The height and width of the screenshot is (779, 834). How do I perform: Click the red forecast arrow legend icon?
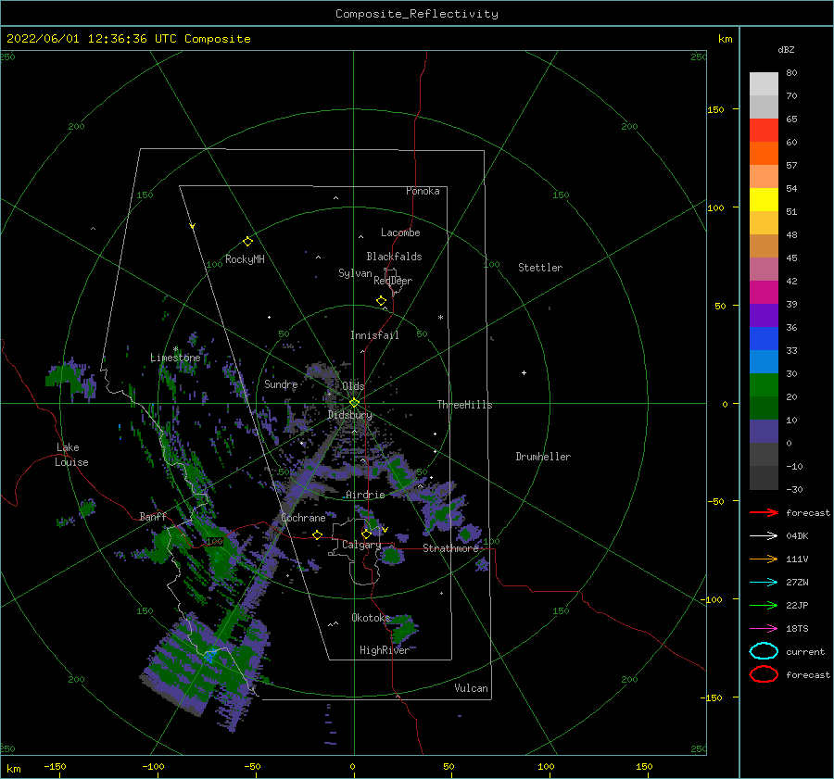click(x=764, y=512)
